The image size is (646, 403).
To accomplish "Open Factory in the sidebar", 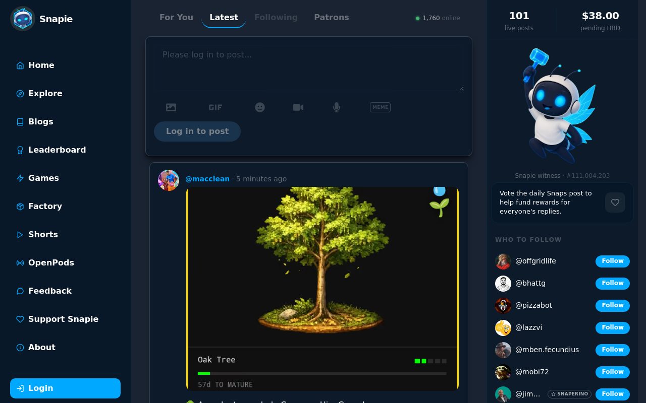I will 65,206.
